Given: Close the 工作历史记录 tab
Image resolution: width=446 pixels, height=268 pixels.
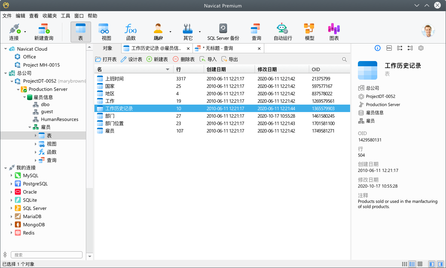Looking at the screenshot, I should pyautogui.click(x=188, y=48).
